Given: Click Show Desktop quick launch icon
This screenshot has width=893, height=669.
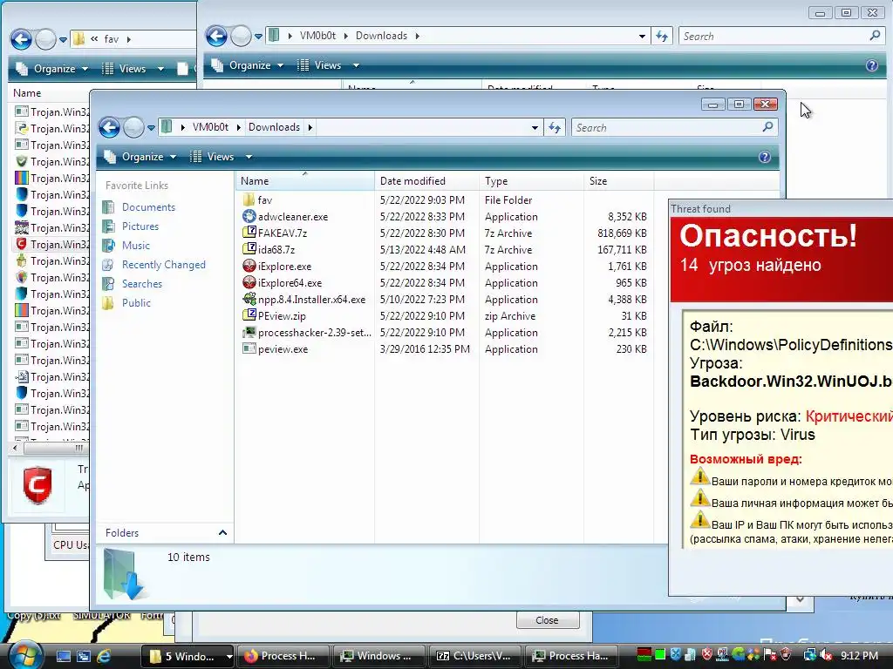Looking at the screenshot, I should point(64,656).
